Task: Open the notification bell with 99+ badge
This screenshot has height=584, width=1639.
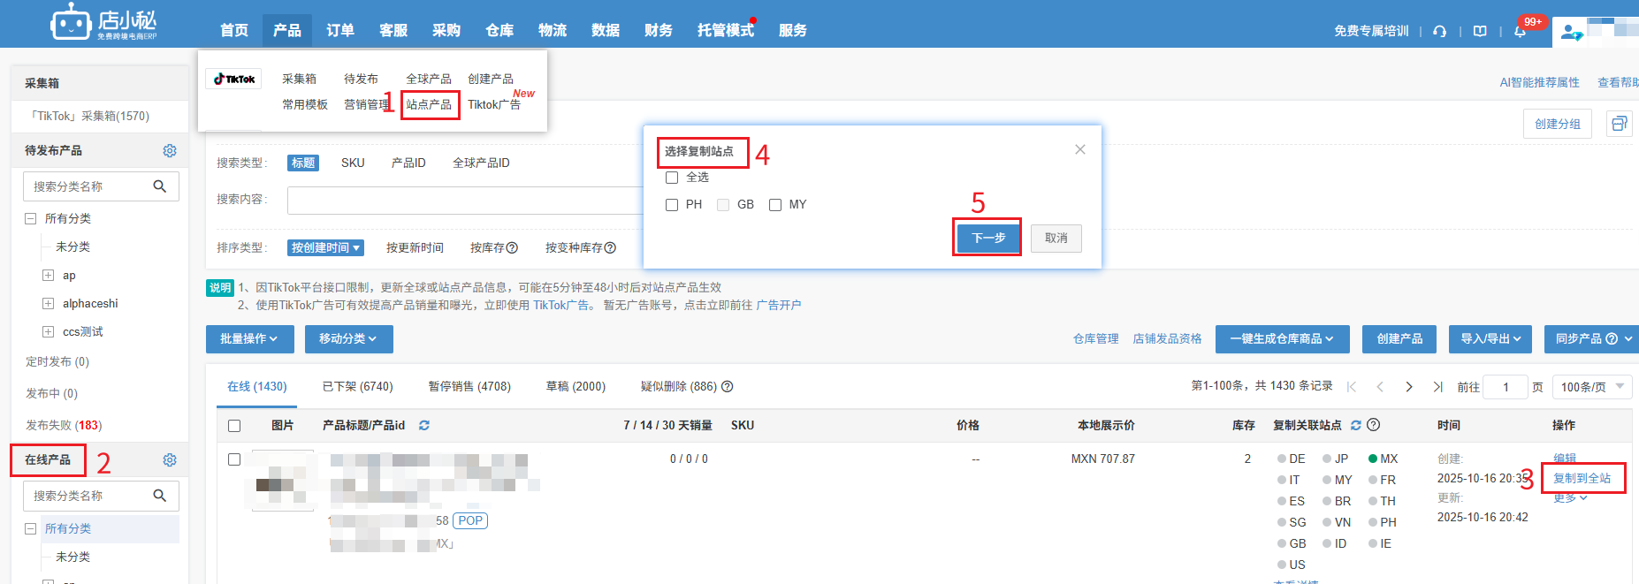Action: (1521, 31)
